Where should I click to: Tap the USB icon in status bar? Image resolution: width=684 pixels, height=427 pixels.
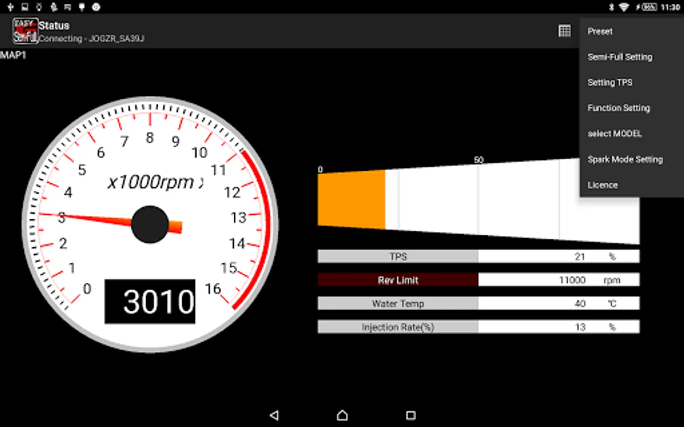pos(10,7)
